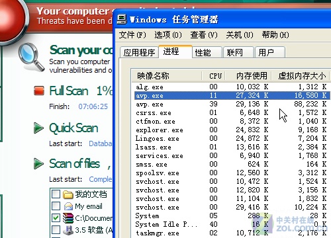Select the smss.exe process
This screenshot has height=238, width=331.
coord(232,164)
